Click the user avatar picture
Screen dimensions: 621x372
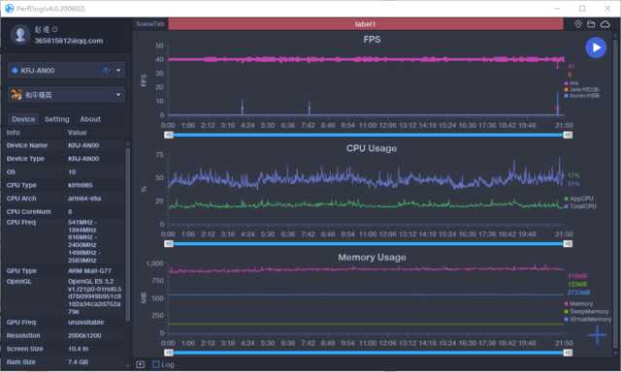tap(19, 35)
